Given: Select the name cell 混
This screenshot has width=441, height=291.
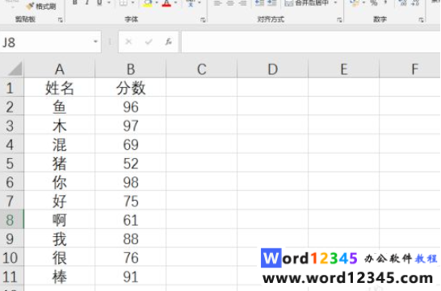Looking at the screenshot, I should (x=60, y=144).
